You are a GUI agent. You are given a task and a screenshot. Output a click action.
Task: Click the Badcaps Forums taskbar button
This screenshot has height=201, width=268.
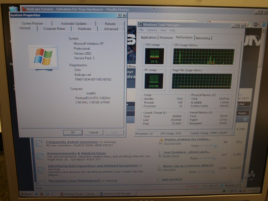tap(78, 194)
